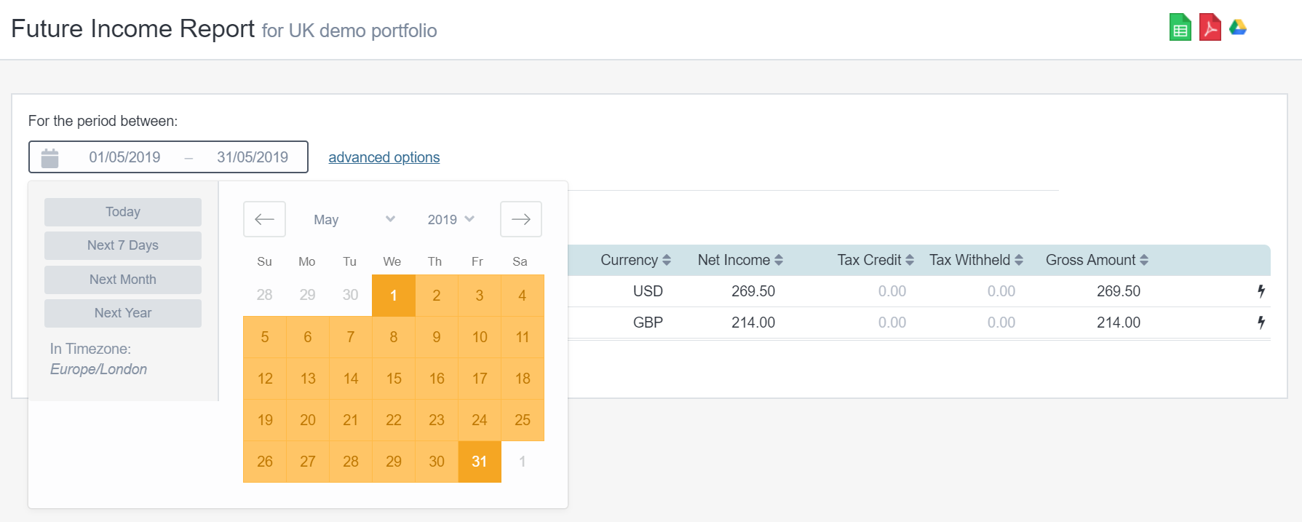Open the 2019 year dropdown

pyautogui.click(x=450, y=219)
